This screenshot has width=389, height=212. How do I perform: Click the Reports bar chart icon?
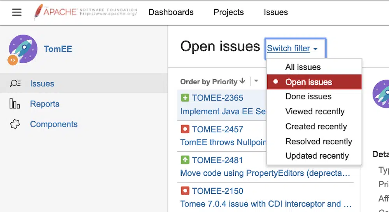tap(14, 104)
